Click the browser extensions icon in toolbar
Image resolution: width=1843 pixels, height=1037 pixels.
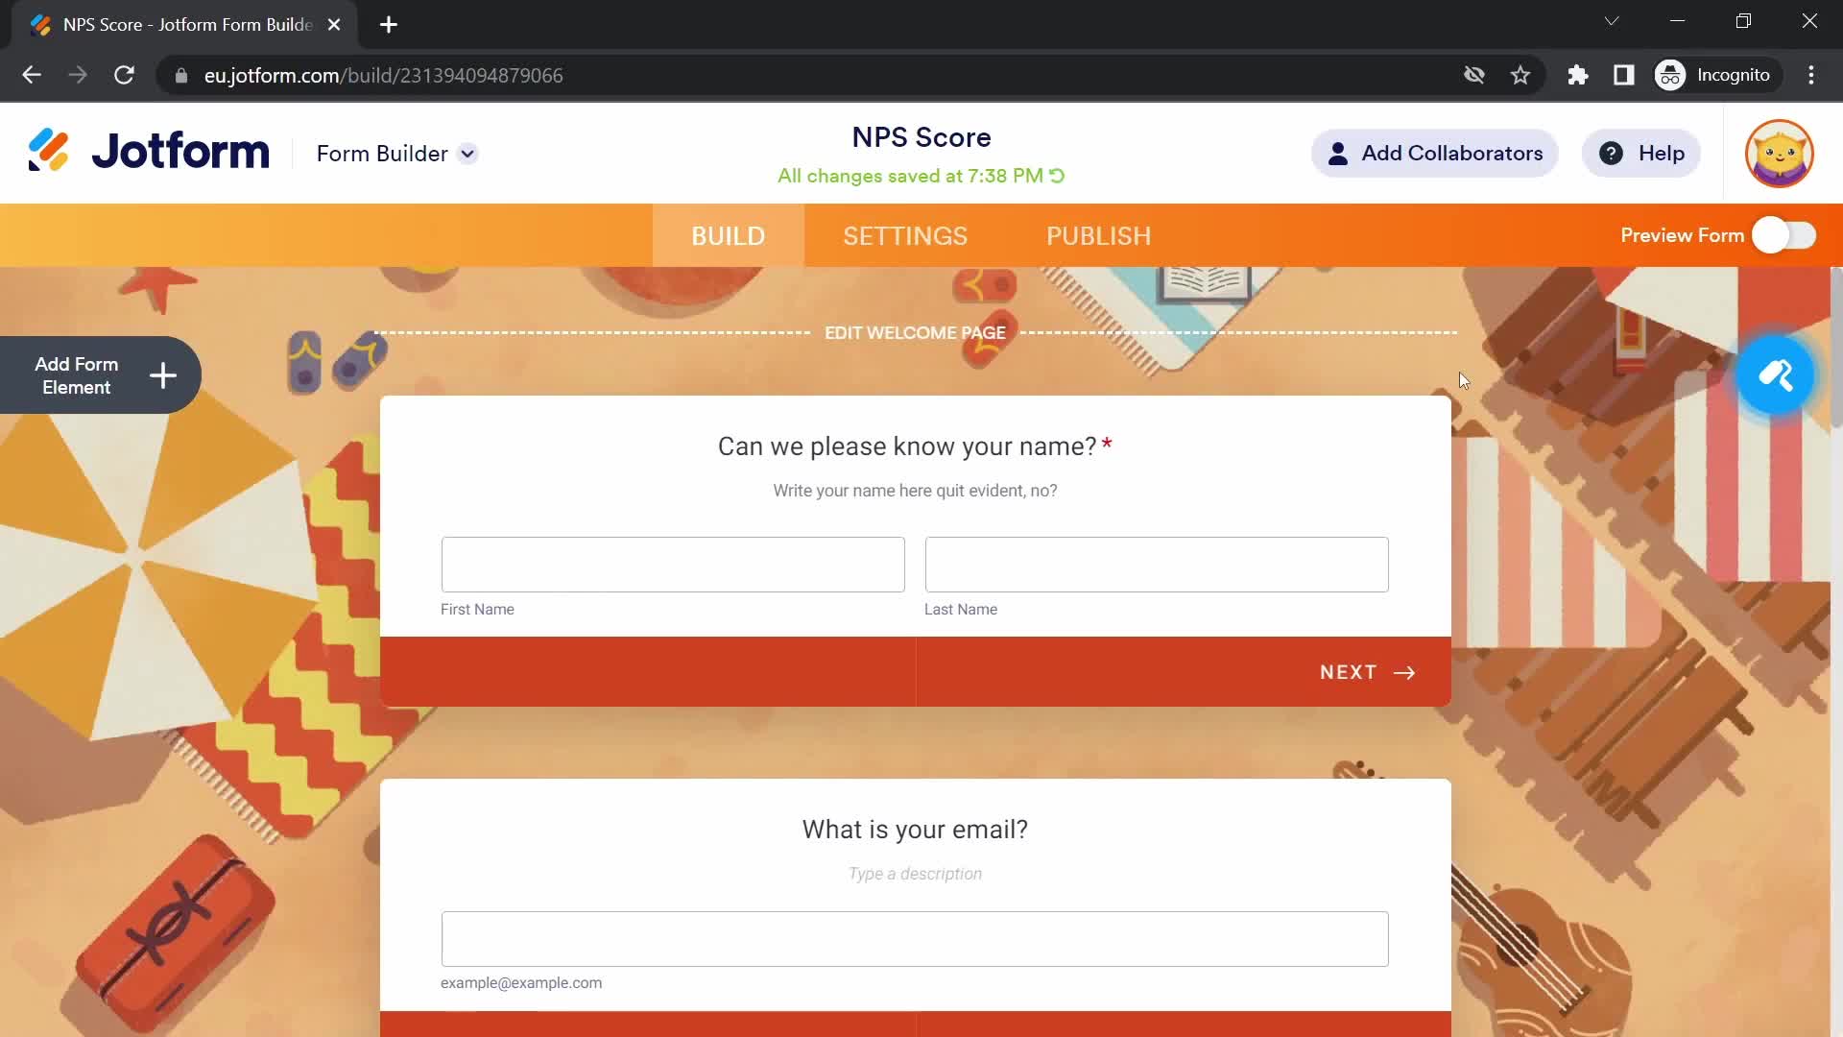(1577, 75)
